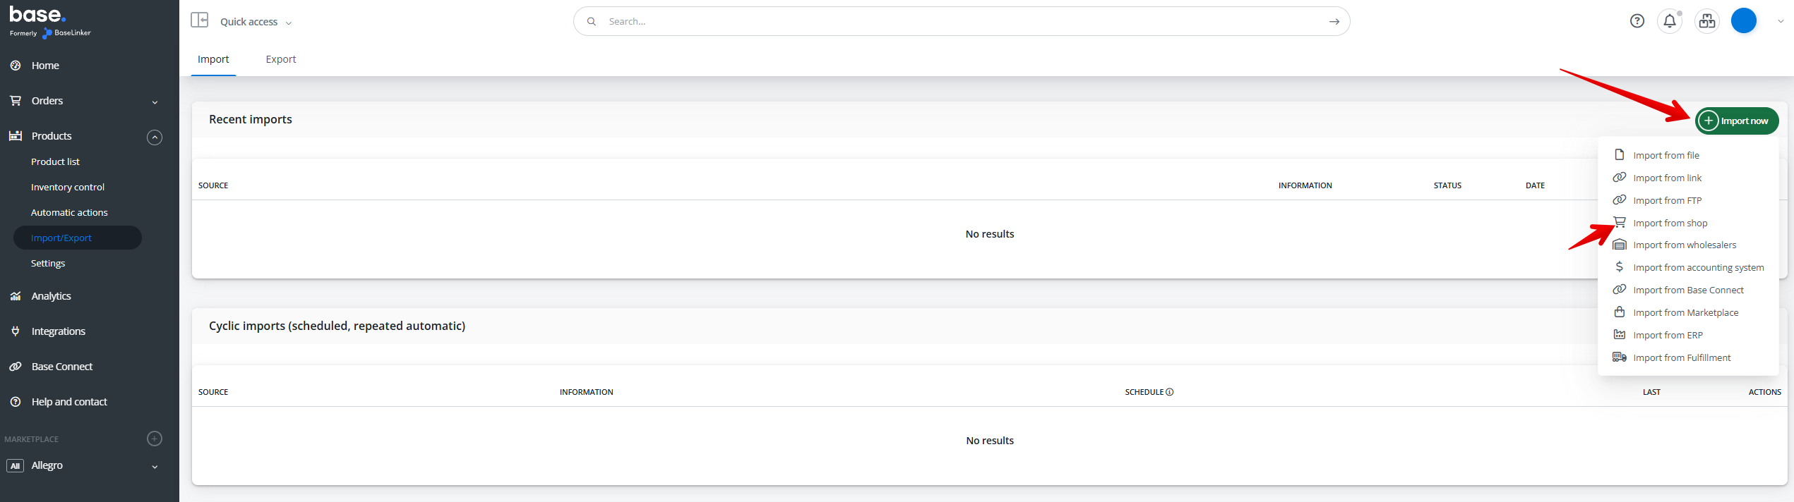Select Import from wholesalers option
The width and height of the screenshot is (1794, 502).
pyautogui.click(x=1684, y=245)
